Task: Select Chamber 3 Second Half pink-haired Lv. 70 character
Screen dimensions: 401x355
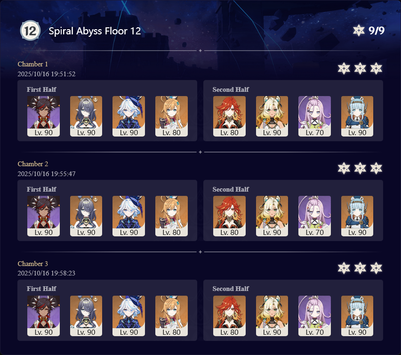Action: [x=314, y=315]
